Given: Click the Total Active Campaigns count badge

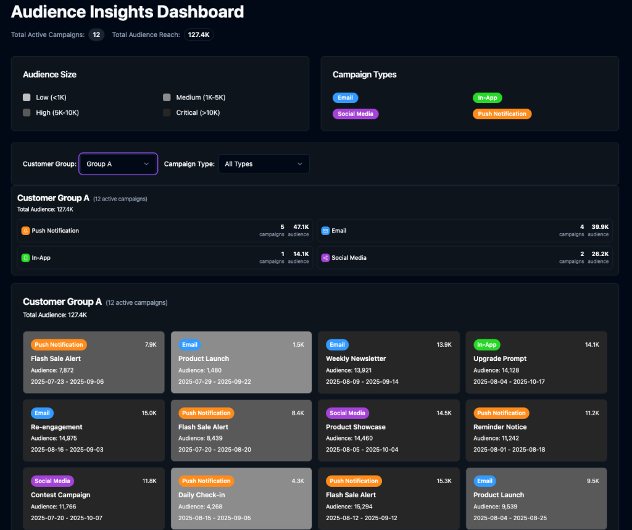Looking at the screenshot, I should click(96, 35).
